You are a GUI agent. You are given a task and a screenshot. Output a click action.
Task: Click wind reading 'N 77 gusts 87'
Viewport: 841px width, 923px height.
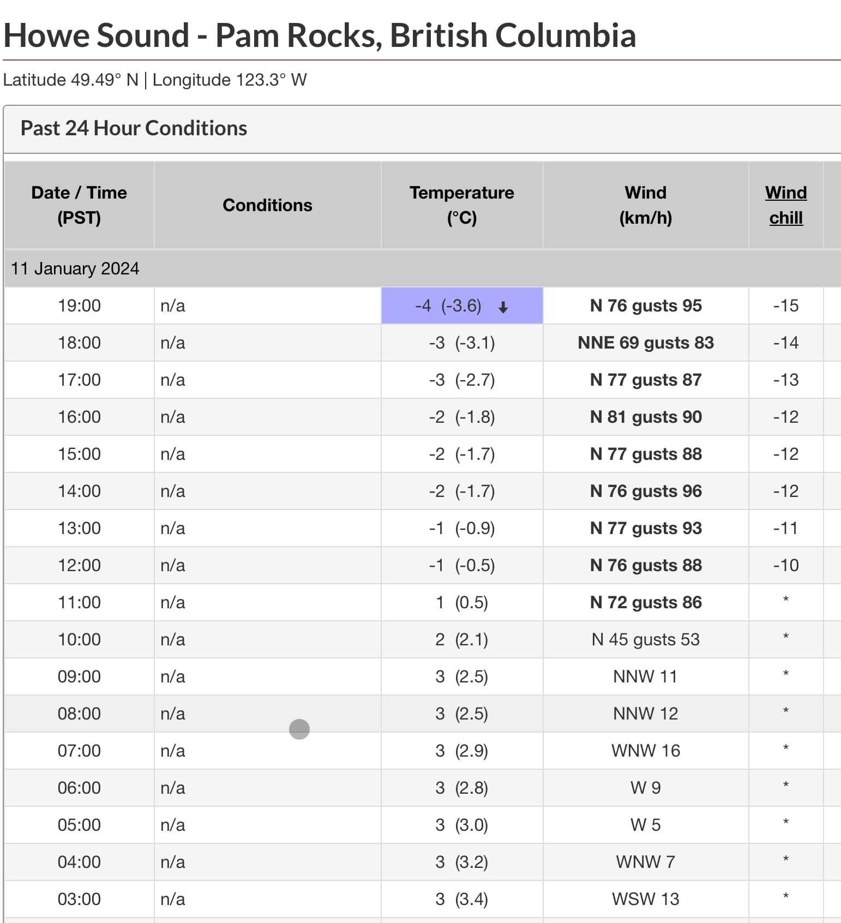coord(646,380)
